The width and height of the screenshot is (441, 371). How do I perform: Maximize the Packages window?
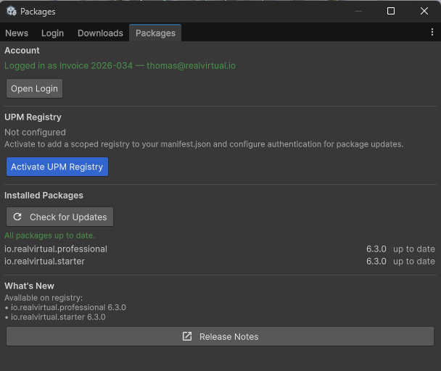pos(391,11)
